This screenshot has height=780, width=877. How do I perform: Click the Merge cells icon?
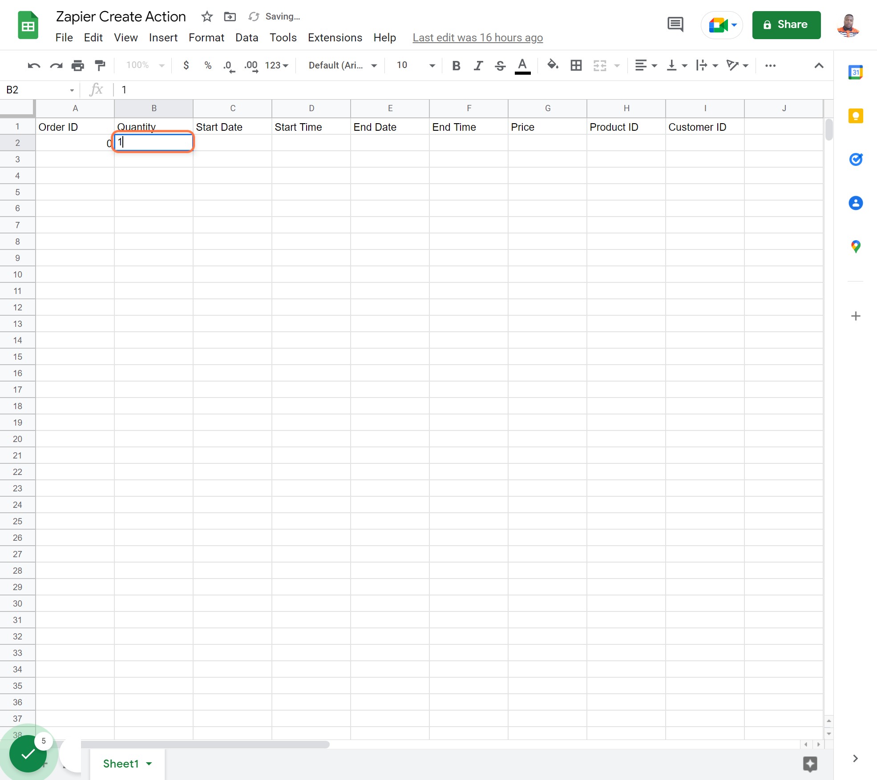point(600,66)
